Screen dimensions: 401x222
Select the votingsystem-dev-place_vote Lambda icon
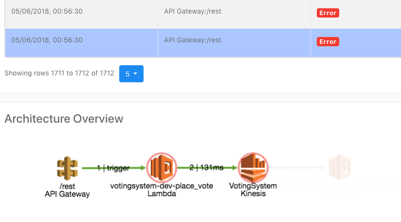[162, 168]
